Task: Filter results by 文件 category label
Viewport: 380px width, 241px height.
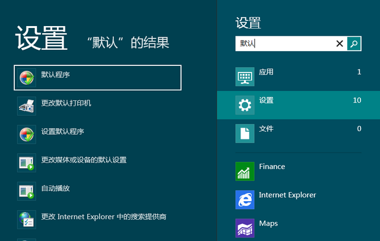Action: click(x=267, y=129)
